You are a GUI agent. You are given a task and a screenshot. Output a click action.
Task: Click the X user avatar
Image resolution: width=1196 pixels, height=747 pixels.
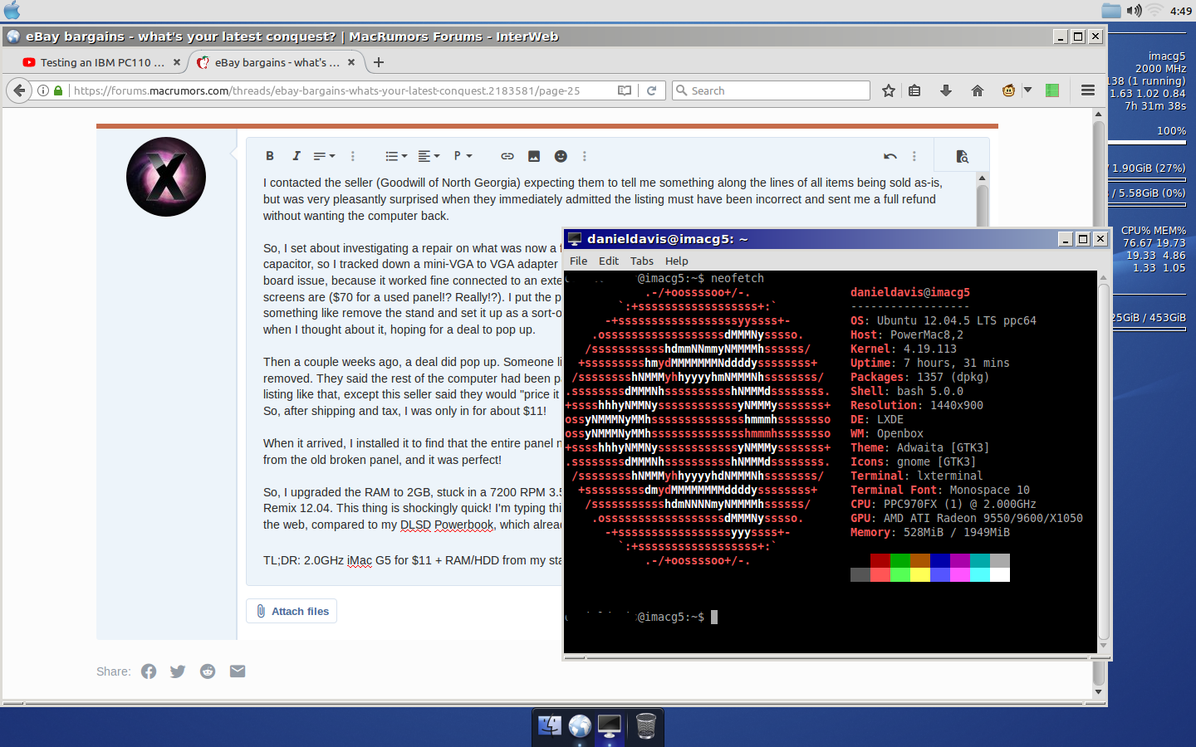(166, 177)
